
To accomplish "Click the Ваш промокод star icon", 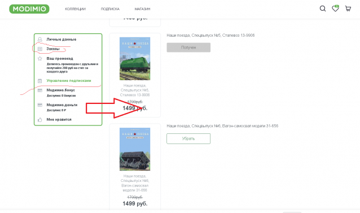I will [39, 59].
